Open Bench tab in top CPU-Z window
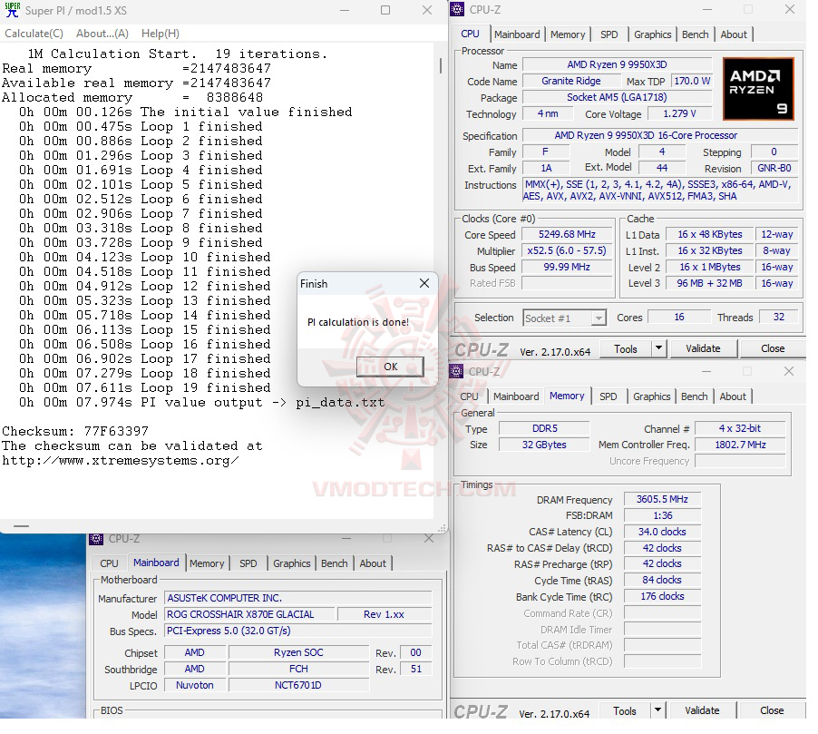 point(696,34)
